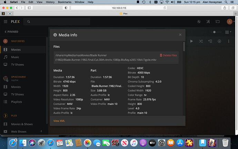Open Music app from the Dock

pos(134,143)
